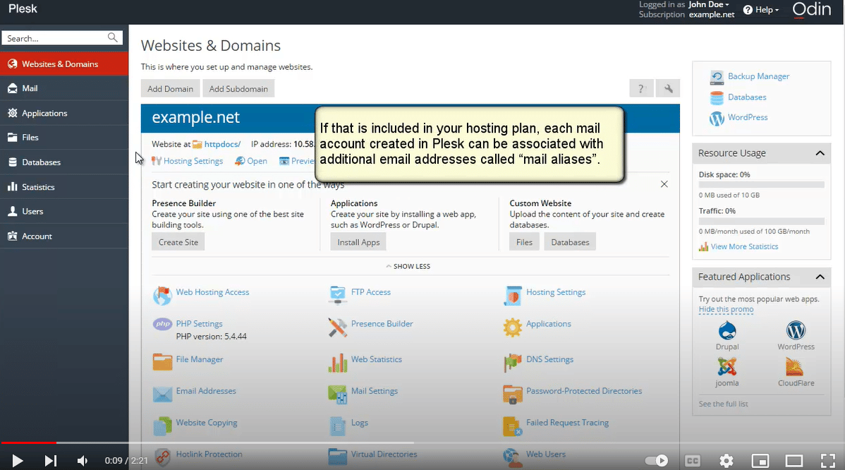The image size is (845, 470).
Task: Open Databases in the sidebar
Action: coord(64,162)
